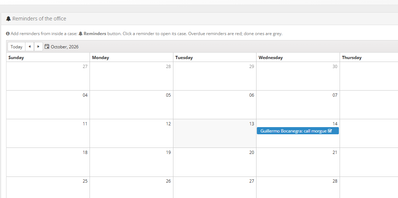Open Guillermo Bocanegra: call morgue reminder
Screen dimensions: 398x198
pyautogui.click(x=298, y=131)
